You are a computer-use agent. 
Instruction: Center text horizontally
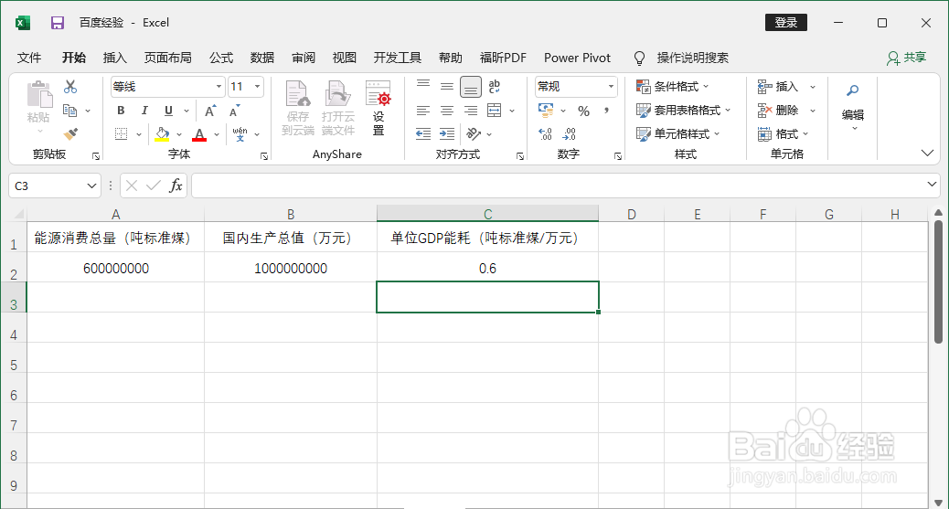point(447,111)
